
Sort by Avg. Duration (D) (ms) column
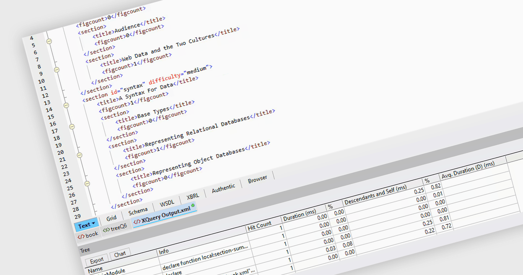[468, 169]
